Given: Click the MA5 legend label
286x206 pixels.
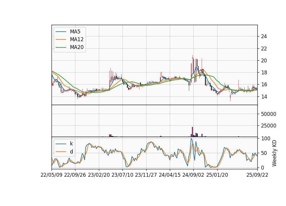Looking at the screenshot, I should pos(75,32).
